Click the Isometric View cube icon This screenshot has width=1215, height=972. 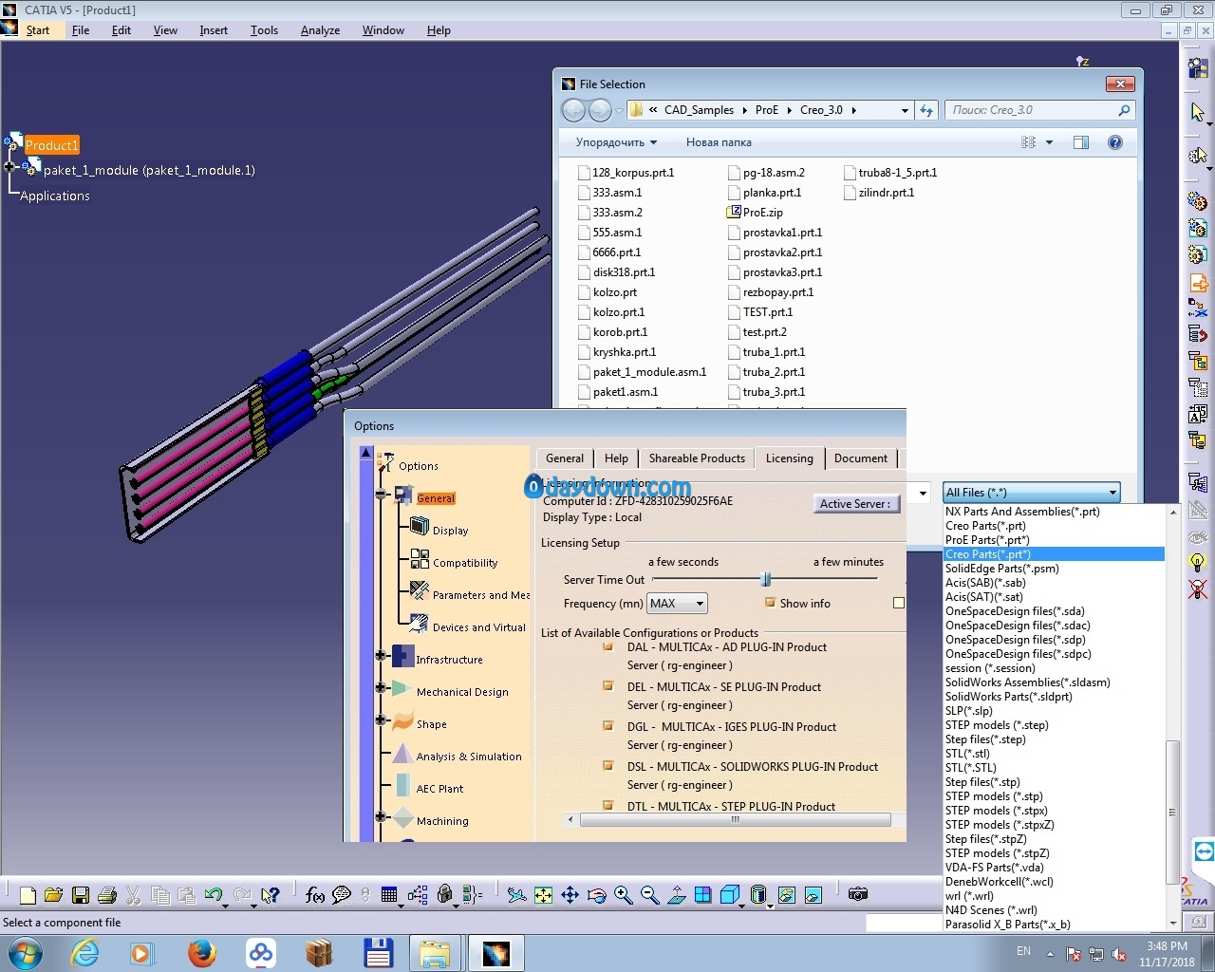(730, 895)
